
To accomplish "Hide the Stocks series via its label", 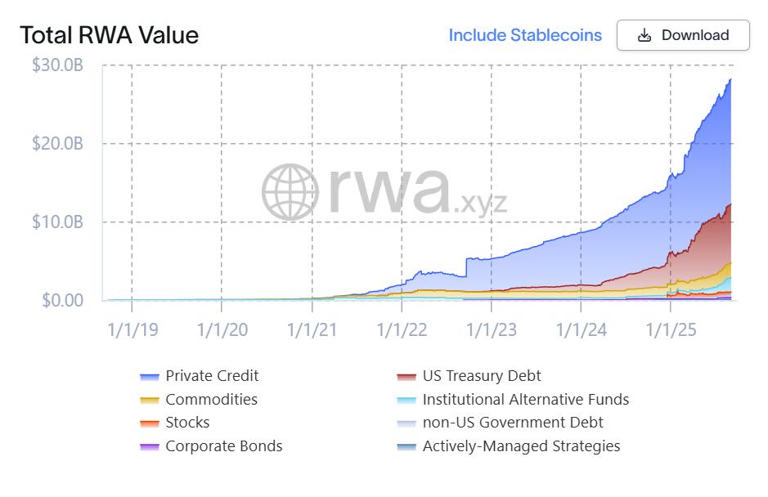I will coord(187,422).
